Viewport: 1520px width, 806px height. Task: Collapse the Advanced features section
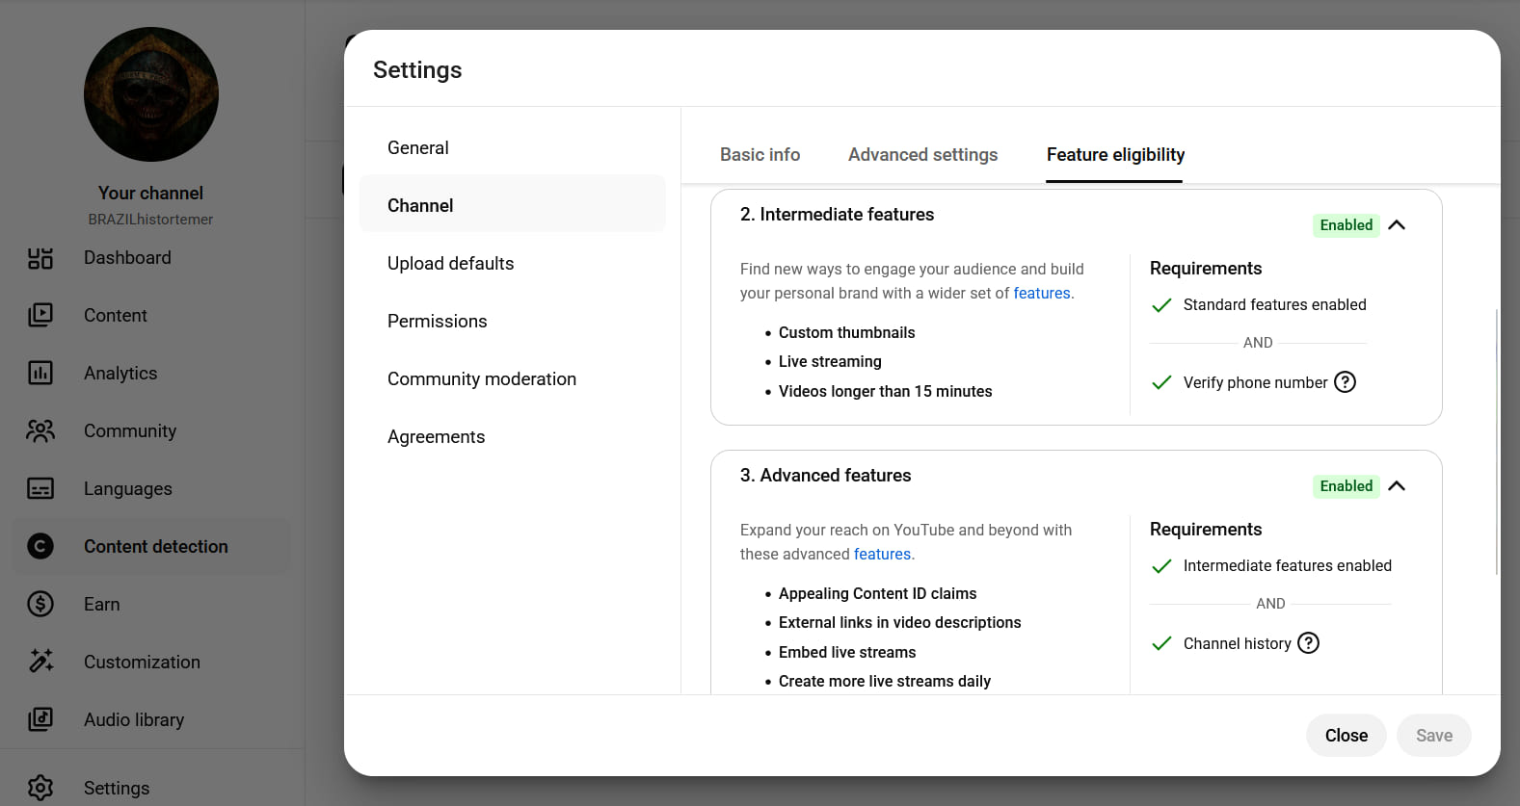click(x=1397, y=486)
